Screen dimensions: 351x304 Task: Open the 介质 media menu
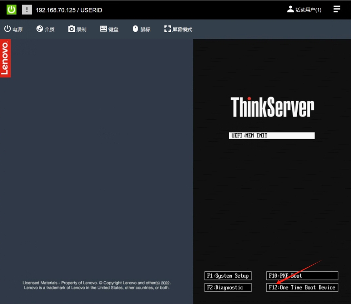pos(46,29)
